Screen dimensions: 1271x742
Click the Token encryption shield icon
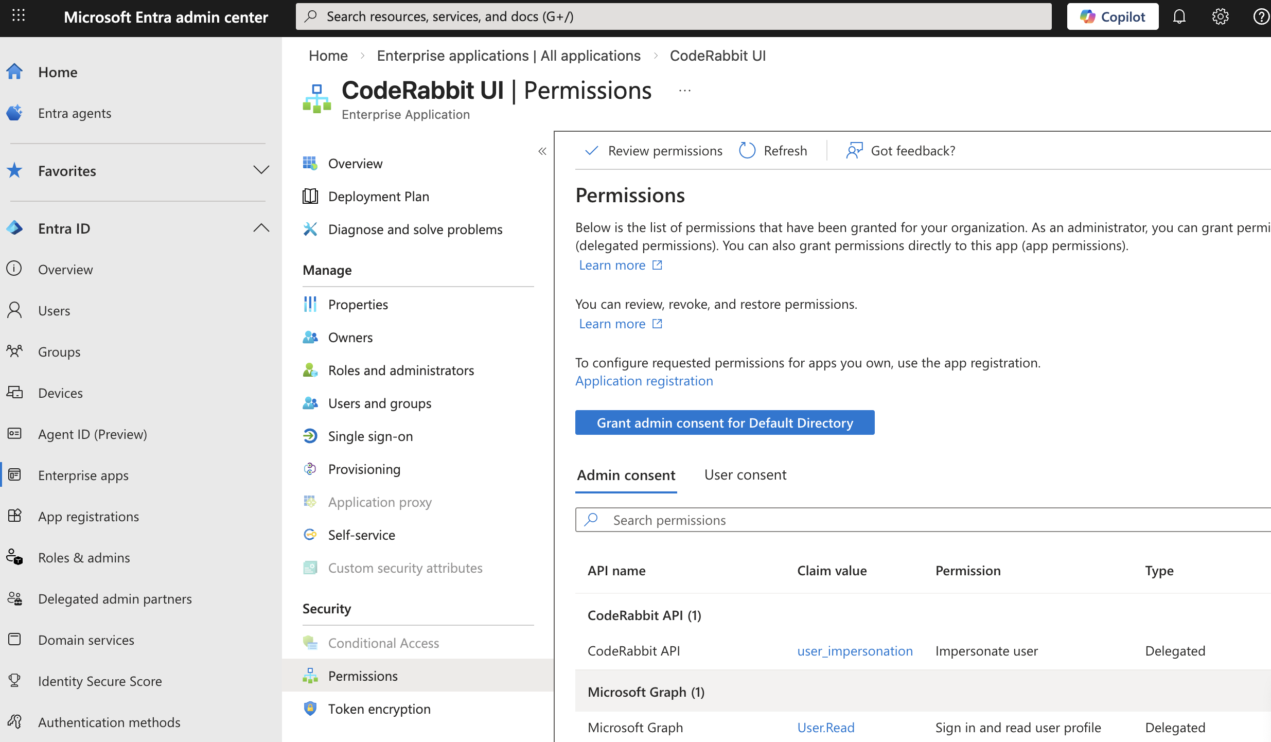coord(310,709)
